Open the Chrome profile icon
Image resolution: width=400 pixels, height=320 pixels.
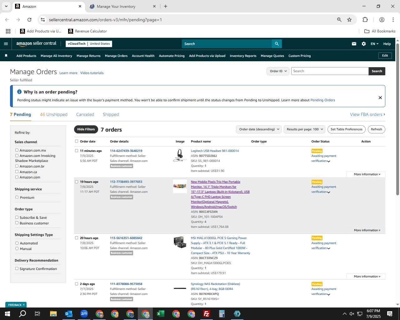[x=382, y=20]
